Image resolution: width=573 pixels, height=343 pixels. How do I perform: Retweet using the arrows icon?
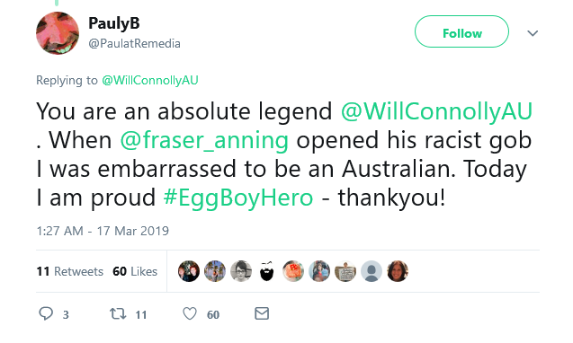118,313
